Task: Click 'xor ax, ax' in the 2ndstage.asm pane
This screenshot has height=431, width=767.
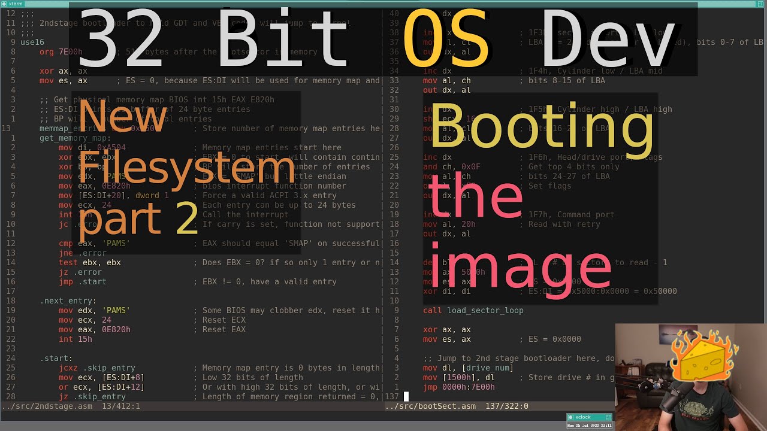Action: pos(64,71)
